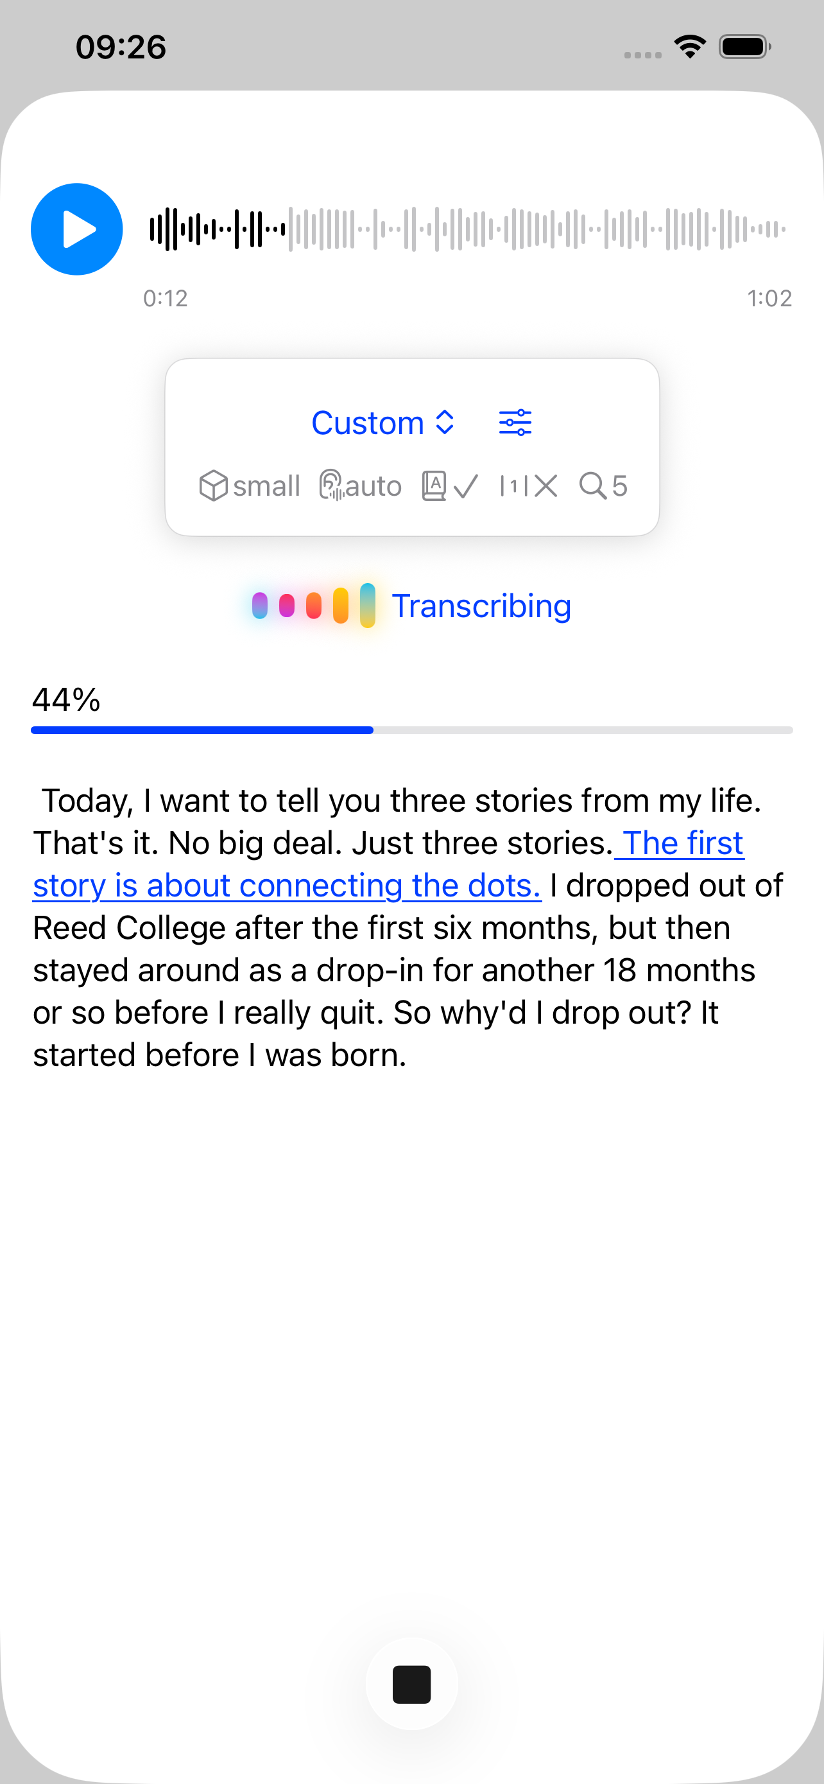824x1784 pixels.
Task: Open the model size selector
Action: tap(250, 485)
